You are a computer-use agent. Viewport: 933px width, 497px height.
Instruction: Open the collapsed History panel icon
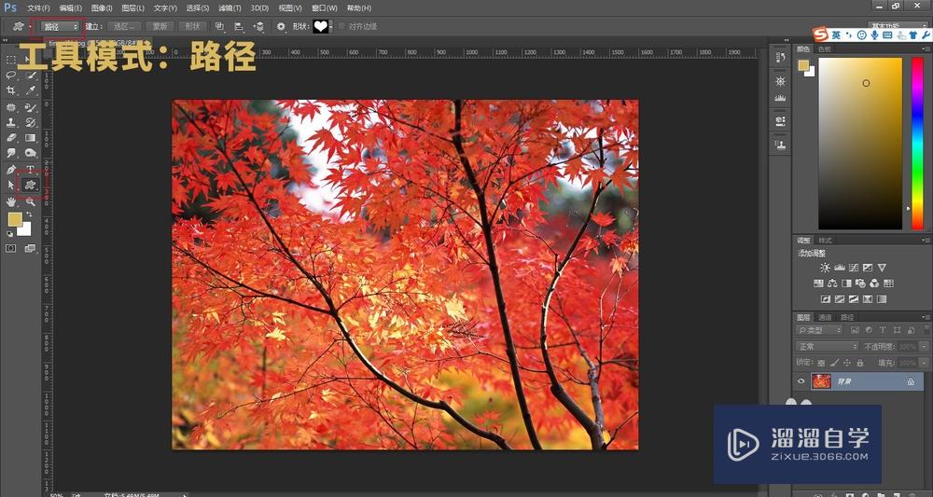(781, 58)
